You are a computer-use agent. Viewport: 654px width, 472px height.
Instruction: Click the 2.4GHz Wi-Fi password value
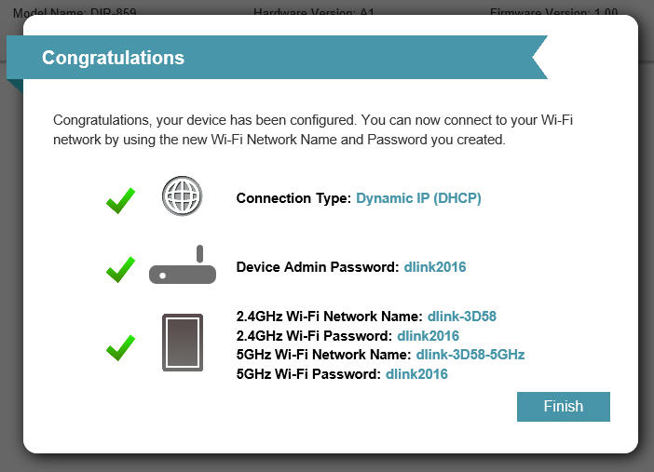(x=428, y=336)
